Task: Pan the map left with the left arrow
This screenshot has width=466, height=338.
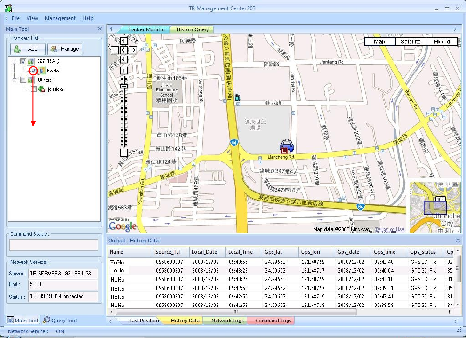Action: (115, 50)
